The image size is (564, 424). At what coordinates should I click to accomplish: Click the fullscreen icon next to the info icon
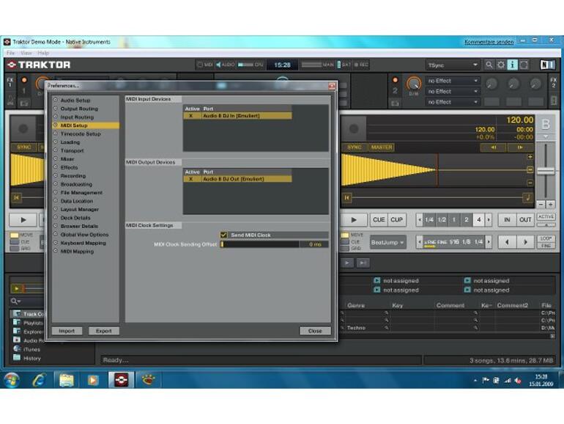524,65
